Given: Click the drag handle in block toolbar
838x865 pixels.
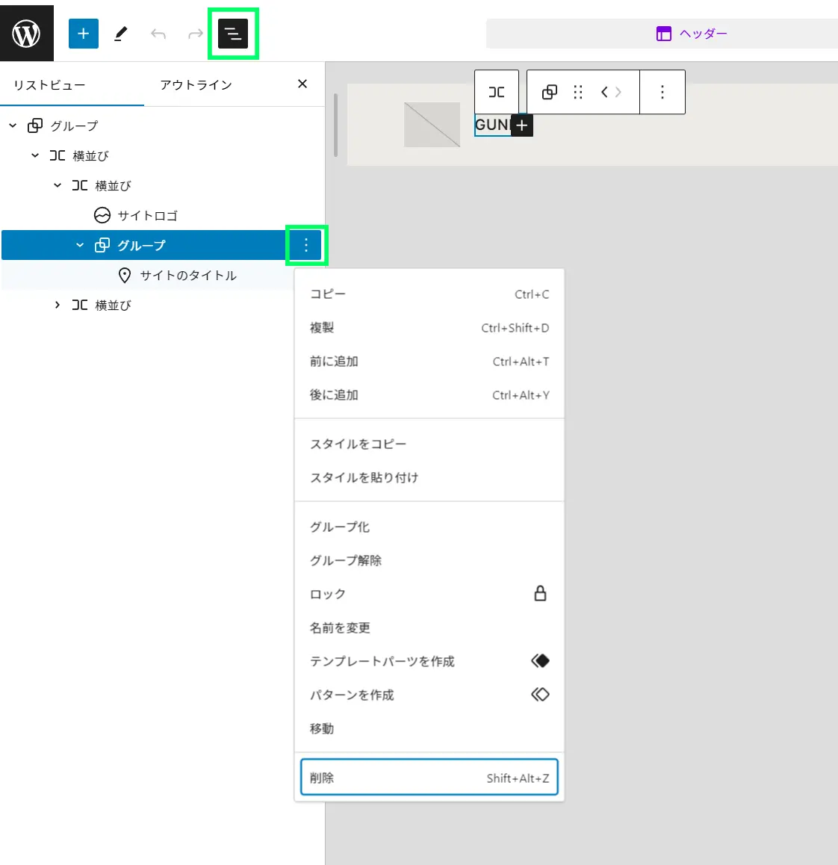Looking at the screenshot, I should click(577, 92).
